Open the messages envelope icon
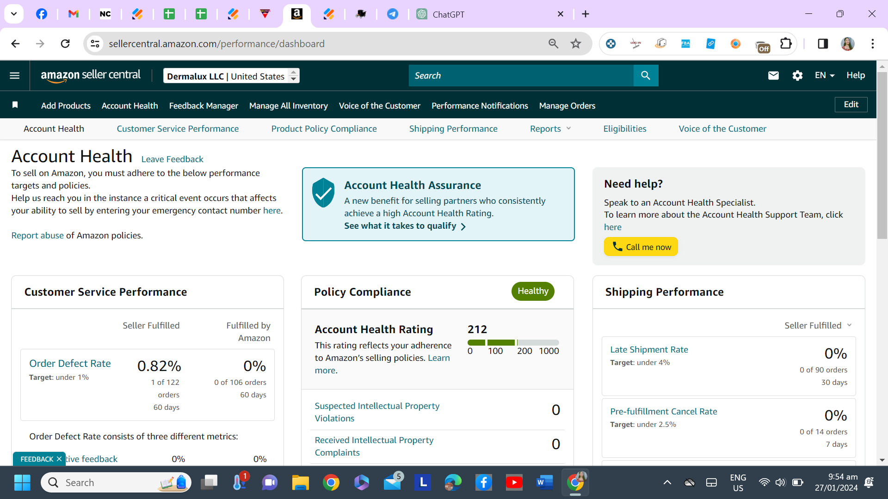Viewport: 888px width, 499px height. click(x=773, y=75)
